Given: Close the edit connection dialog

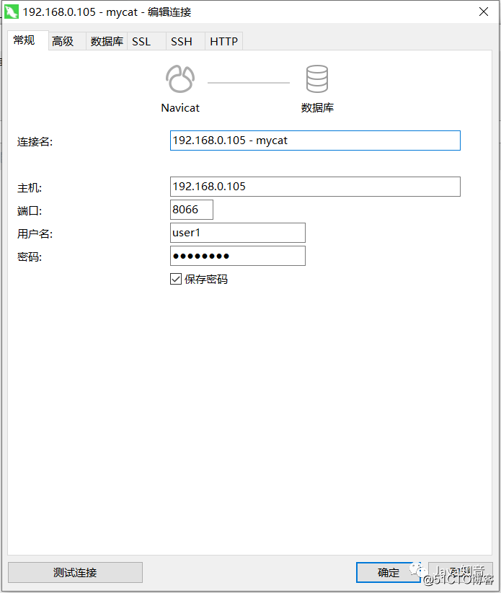Looking at the screenshot, I should (x=484, y=12).
